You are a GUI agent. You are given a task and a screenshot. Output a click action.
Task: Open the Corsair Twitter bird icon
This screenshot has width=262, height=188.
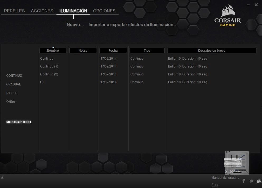click(x=251, y=181)
